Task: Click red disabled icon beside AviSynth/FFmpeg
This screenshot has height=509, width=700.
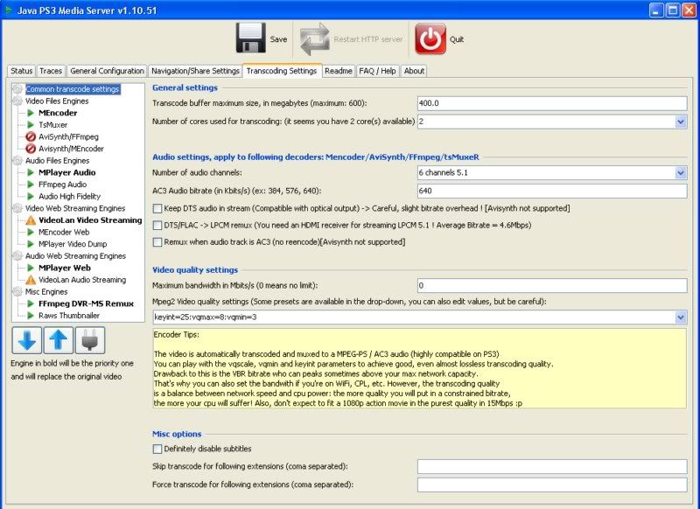Action: [31, 136]
